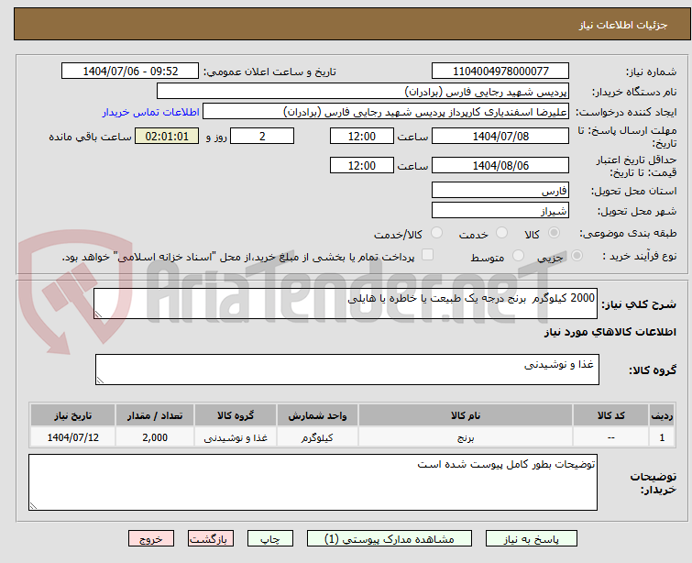Click the کد کالا column header

[610, 415]
